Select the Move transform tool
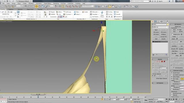 [37, 6]
